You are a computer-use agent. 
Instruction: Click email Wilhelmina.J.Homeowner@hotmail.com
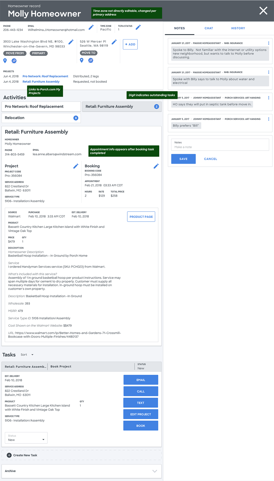click(56, 30)
